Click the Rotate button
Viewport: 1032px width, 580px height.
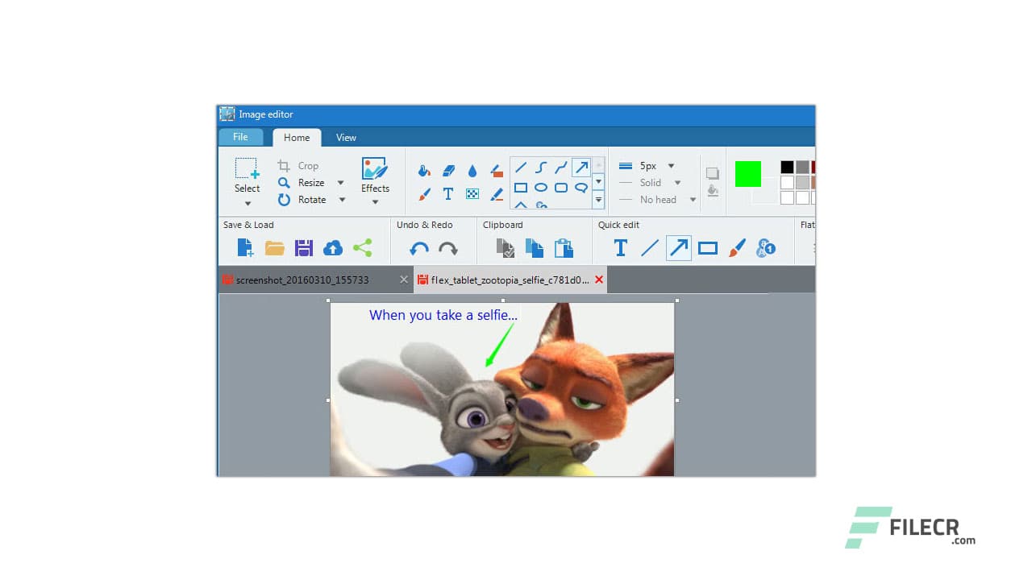coord(310,200)
